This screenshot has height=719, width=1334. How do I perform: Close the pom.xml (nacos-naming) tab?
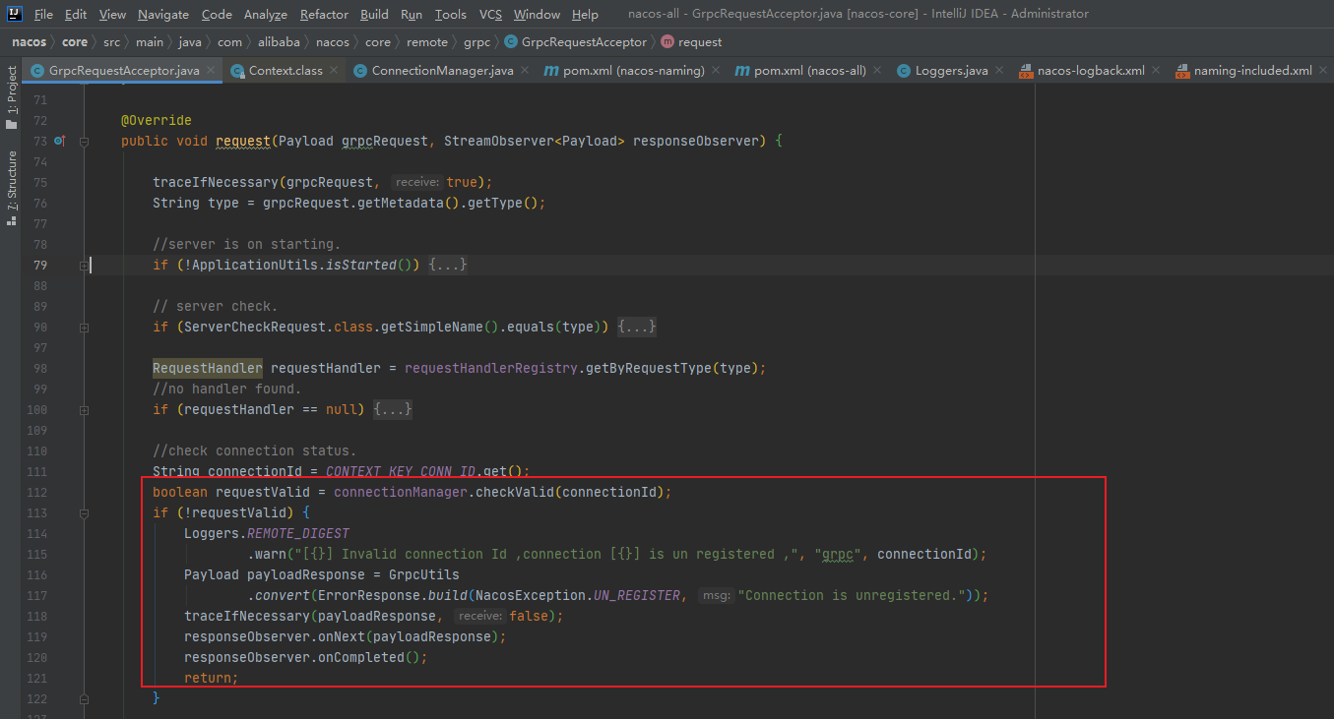[x=716, y=71]
